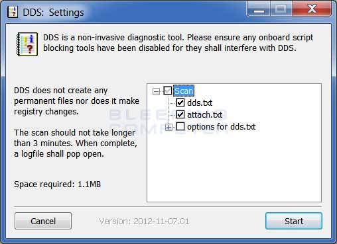
Task: Select the attach.txt tree item label
Action: click(205, 114)
